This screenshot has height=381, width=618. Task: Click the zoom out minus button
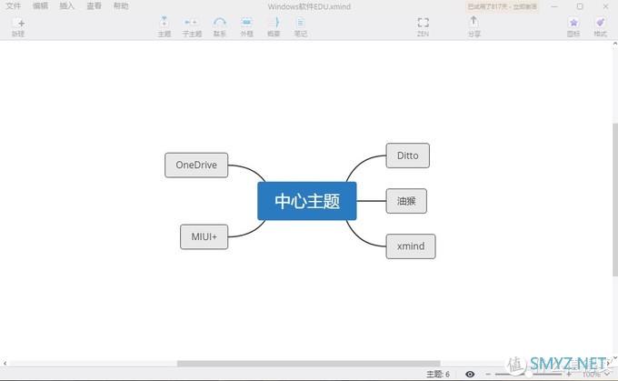488,374
